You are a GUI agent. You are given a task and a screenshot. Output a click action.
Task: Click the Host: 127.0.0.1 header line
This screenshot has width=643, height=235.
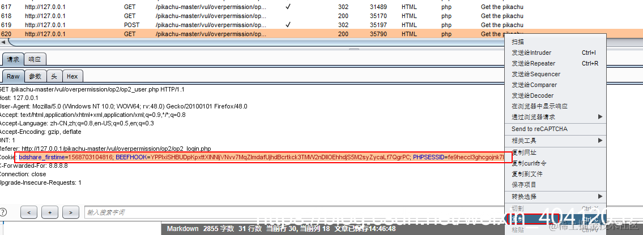19,98
